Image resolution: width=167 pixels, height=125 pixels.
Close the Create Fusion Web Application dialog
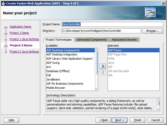[163, 3]
